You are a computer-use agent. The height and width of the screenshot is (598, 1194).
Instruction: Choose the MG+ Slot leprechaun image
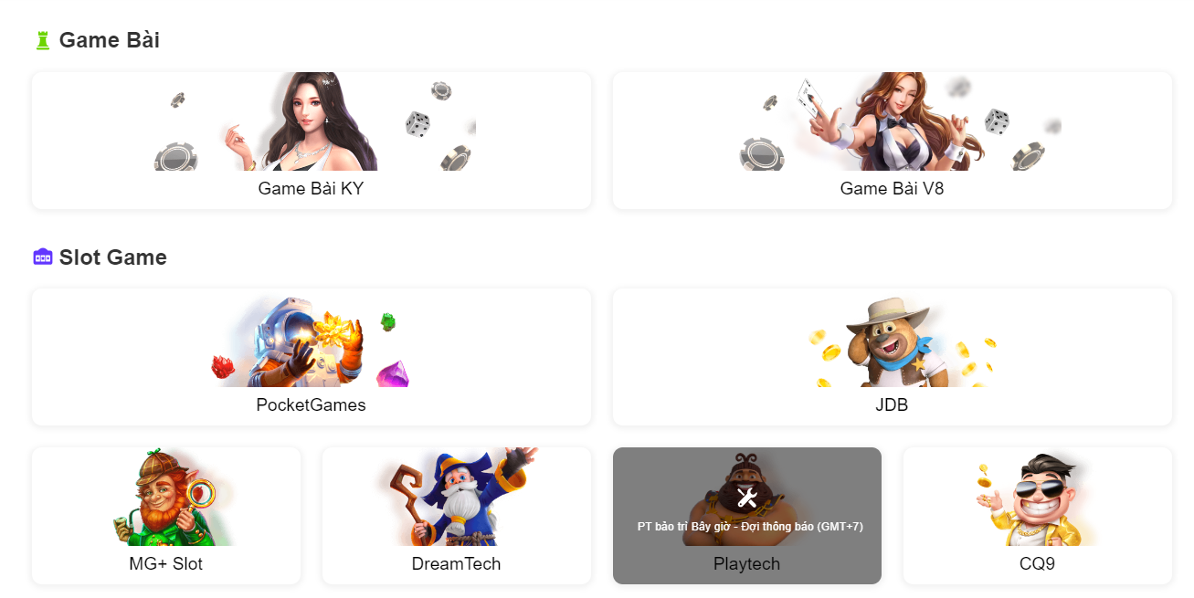166,497
